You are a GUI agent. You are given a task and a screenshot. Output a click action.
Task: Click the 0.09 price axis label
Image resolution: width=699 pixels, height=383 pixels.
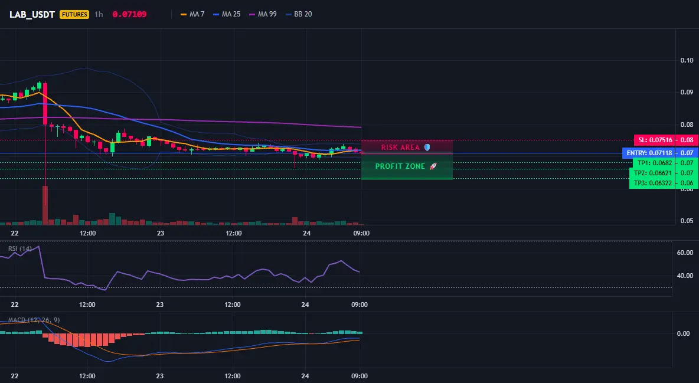click(687, 92)
